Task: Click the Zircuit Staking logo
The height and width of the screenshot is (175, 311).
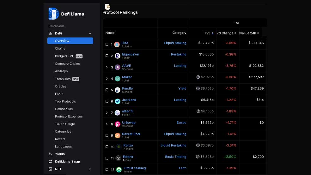Action: [x=119, y=170]
